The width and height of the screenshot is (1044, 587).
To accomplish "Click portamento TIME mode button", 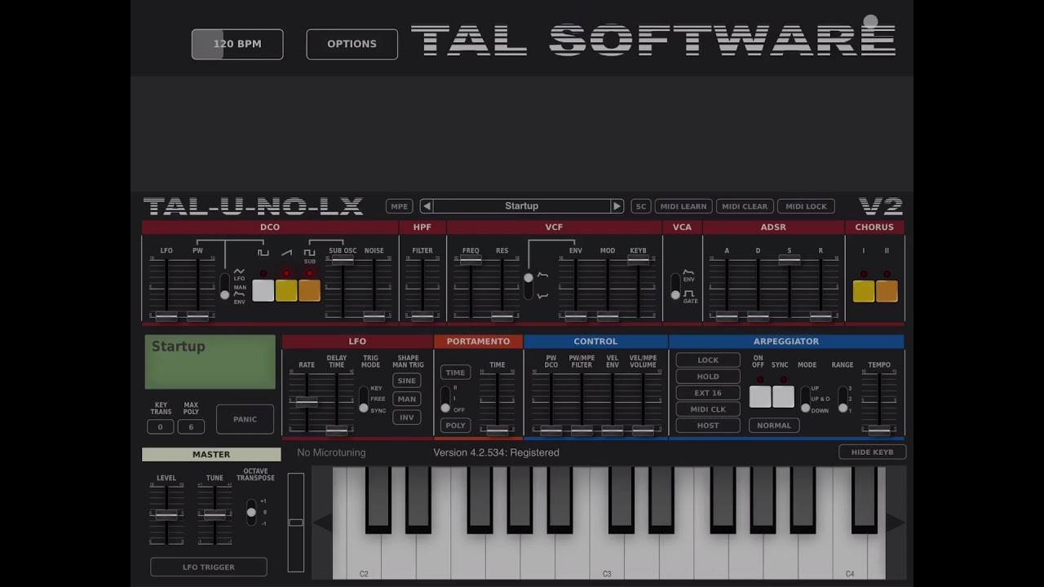I will [455, 373].
